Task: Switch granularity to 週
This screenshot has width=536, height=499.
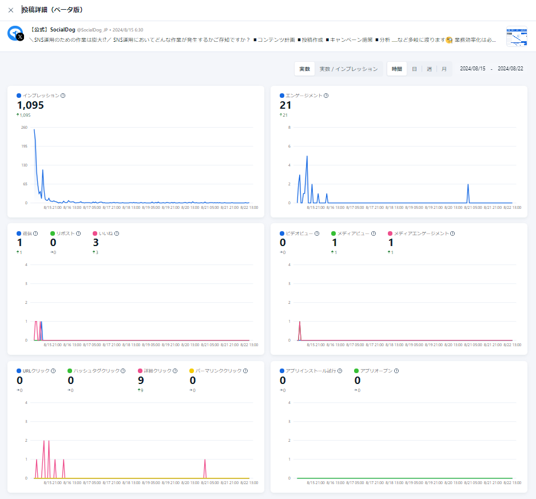Action: 429,69
